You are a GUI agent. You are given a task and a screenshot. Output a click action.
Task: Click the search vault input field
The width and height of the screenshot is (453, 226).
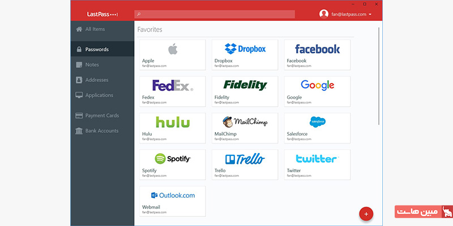coord(215,14)
